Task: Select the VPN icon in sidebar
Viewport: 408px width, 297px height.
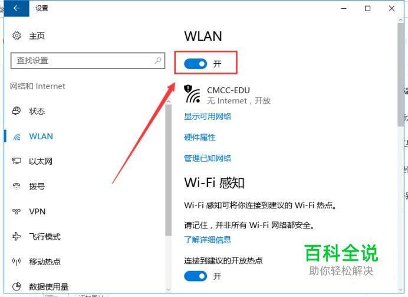Action: point(17,211)
